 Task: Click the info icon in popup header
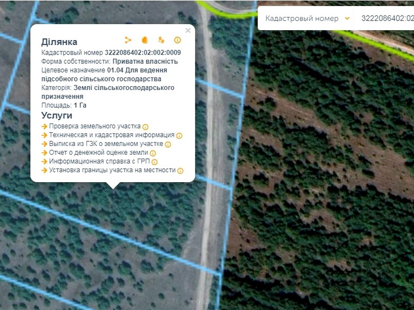coord(177,40)
